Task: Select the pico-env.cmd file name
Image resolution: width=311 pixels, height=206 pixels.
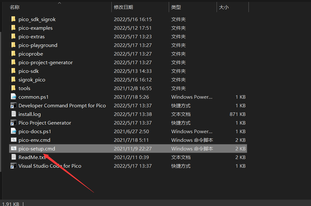Action: point(34,140)
